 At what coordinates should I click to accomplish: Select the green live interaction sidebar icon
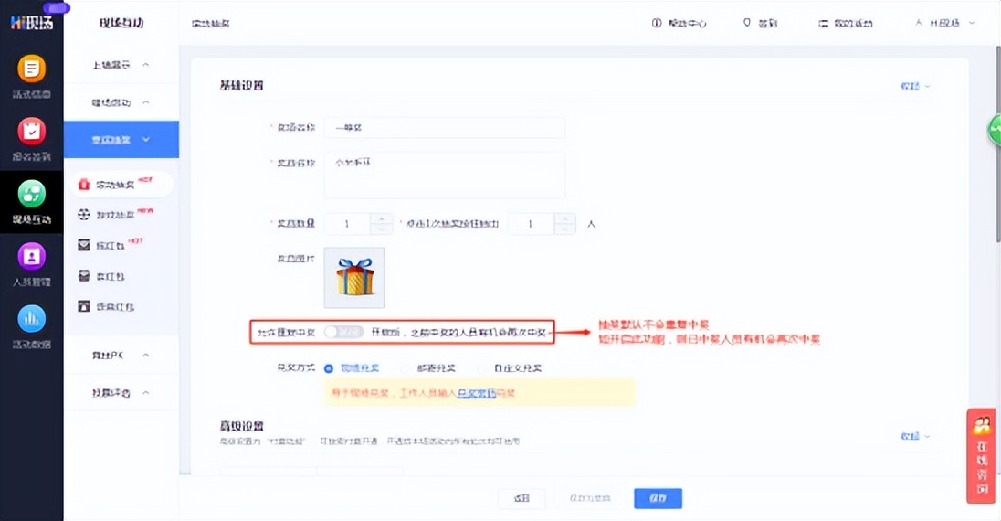[x=31, y=194]
